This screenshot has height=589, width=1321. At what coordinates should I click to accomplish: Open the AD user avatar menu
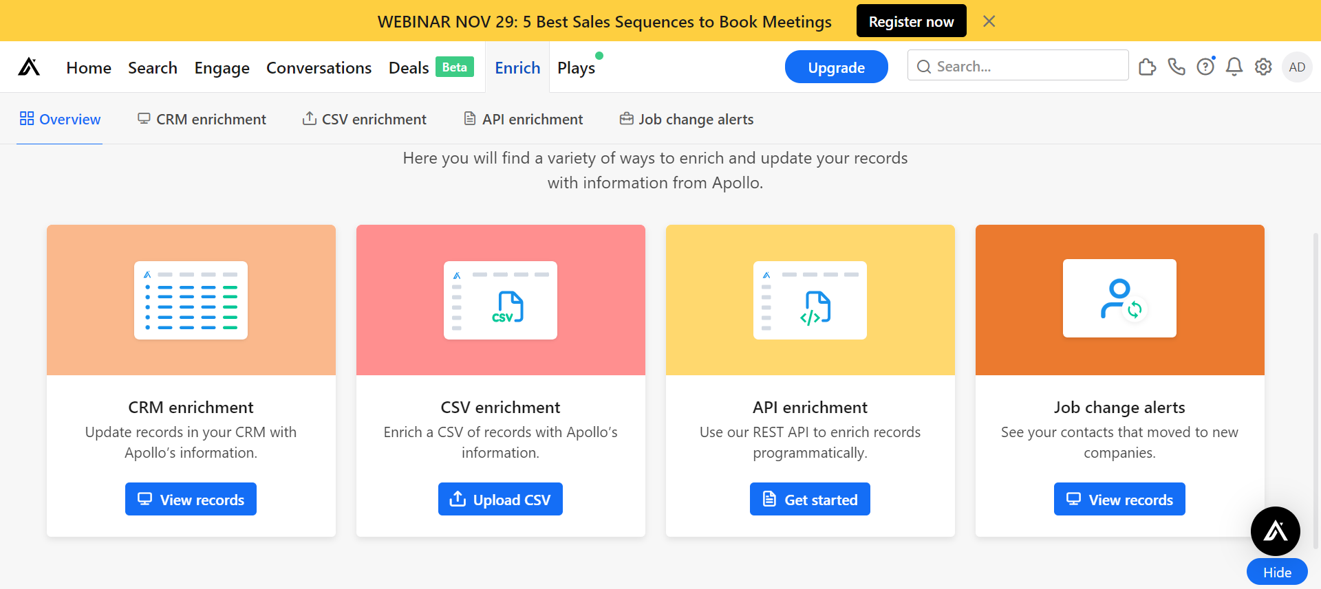point(1297,67)
